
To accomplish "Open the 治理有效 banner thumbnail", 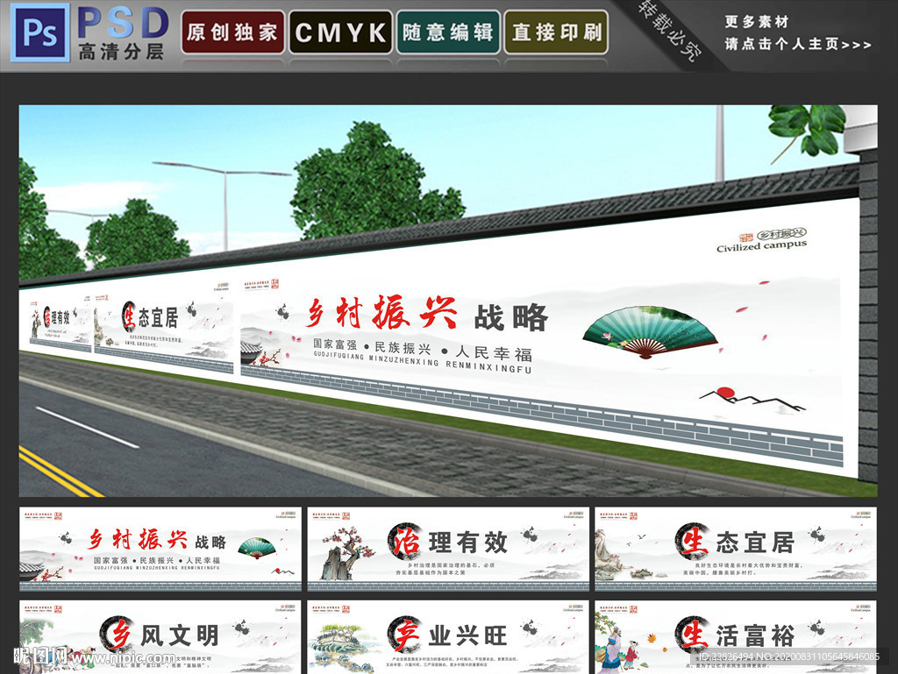I will (448, 549).
